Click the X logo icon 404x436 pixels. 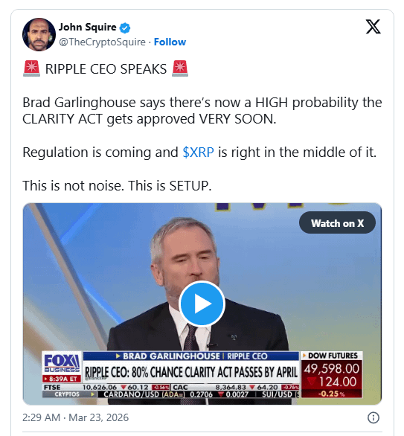pos(373,27)
